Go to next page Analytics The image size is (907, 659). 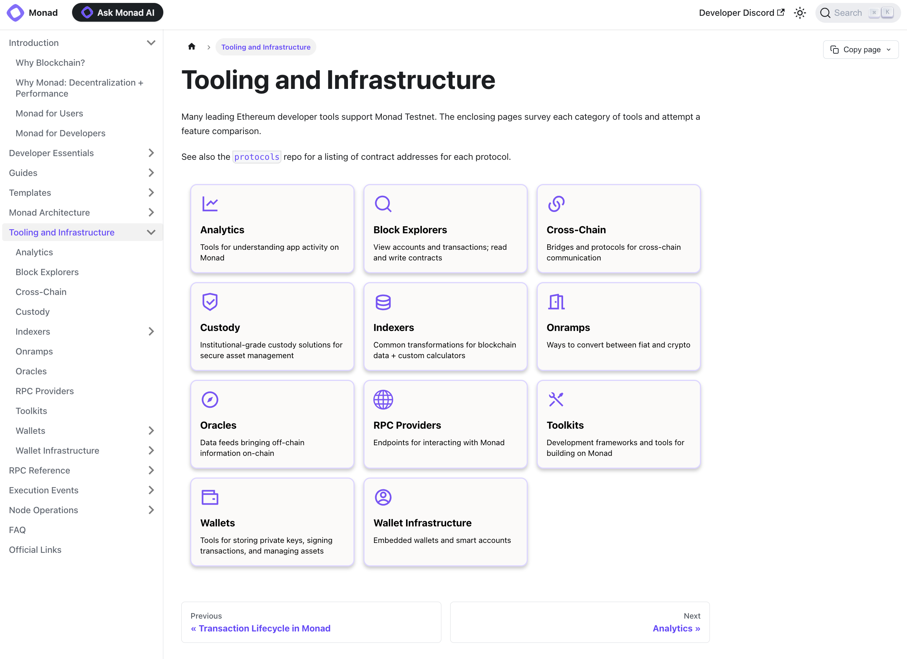[580, 622]
